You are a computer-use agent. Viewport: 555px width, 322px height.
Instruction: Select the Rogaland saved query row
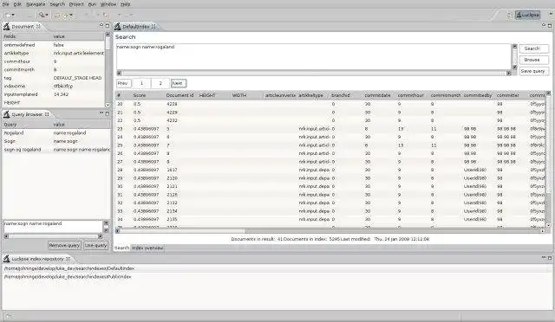[x=56, y=133]
